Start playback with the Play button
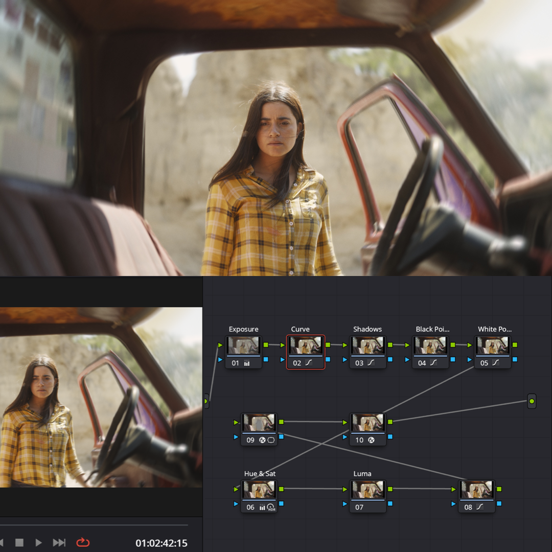The image size is (552, 552). 39,542
